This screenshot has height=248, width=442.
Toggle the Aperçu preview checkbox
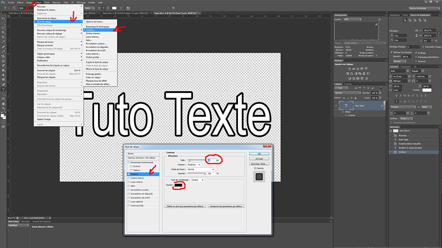255,168
